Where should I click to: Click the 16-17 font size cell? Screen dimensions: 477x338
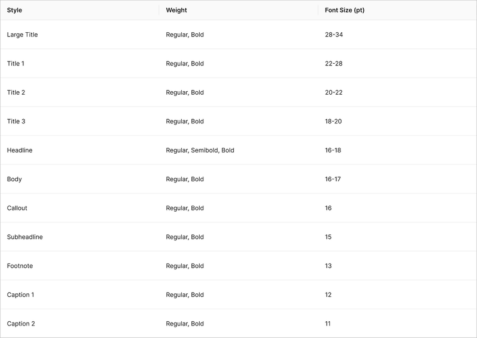pyautogui.click(x=333, y=179)
